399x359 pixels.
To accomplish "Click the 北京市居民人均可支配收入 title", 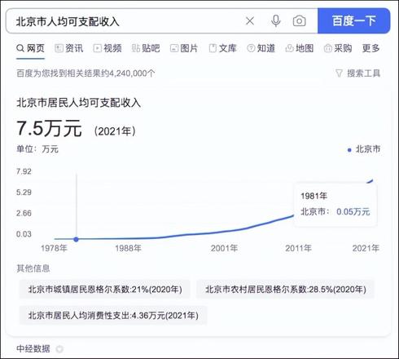I will click(79, 103).
